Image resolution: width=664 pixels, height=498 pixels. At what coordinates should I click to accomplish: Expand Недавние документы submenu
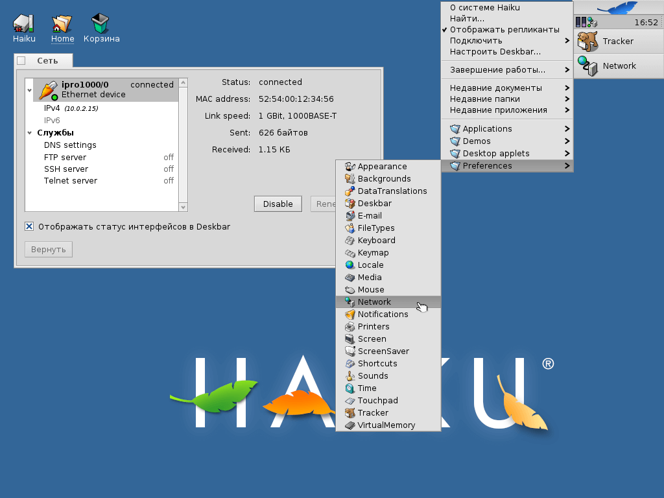(x=507, y=88)
